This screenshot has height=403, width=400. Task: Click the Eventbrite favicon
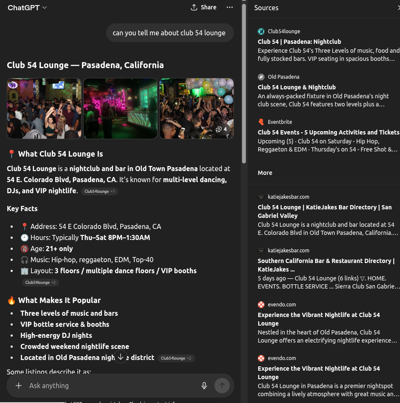click(261, 122)
